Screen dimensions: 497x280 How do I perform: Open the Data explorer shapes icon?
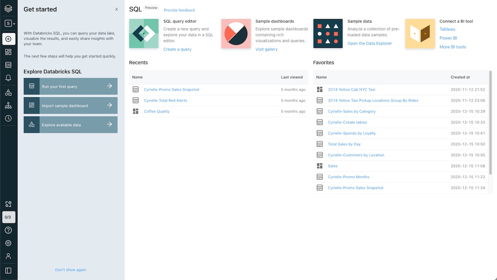[x=8, y=92]
